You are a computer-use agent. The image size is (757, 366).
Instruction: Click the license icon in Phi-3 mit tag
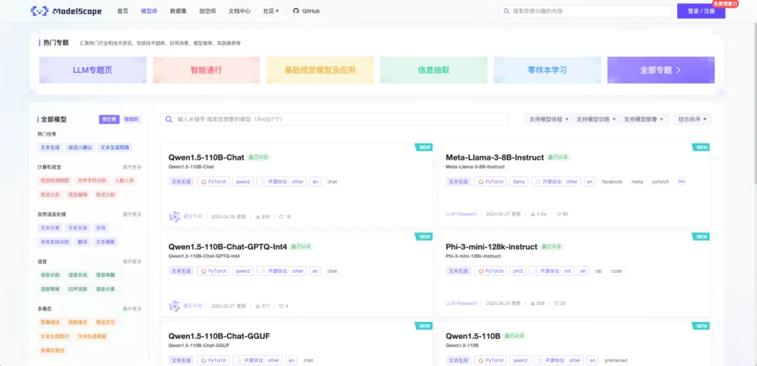pyautogui.click(x=536, y=271)
